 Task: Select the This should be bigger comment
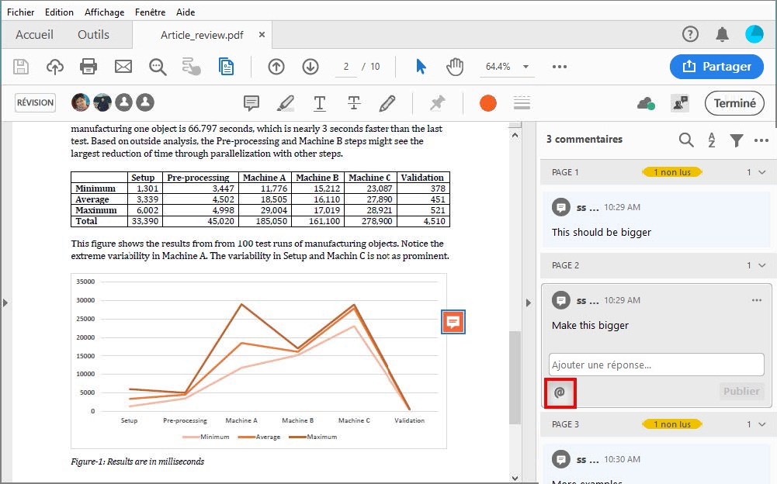point(655,220)
